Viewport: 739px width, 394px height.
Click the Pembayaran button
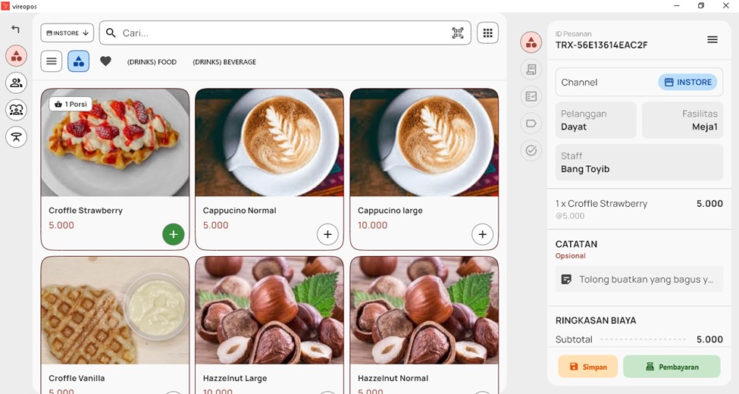(672, 367)
